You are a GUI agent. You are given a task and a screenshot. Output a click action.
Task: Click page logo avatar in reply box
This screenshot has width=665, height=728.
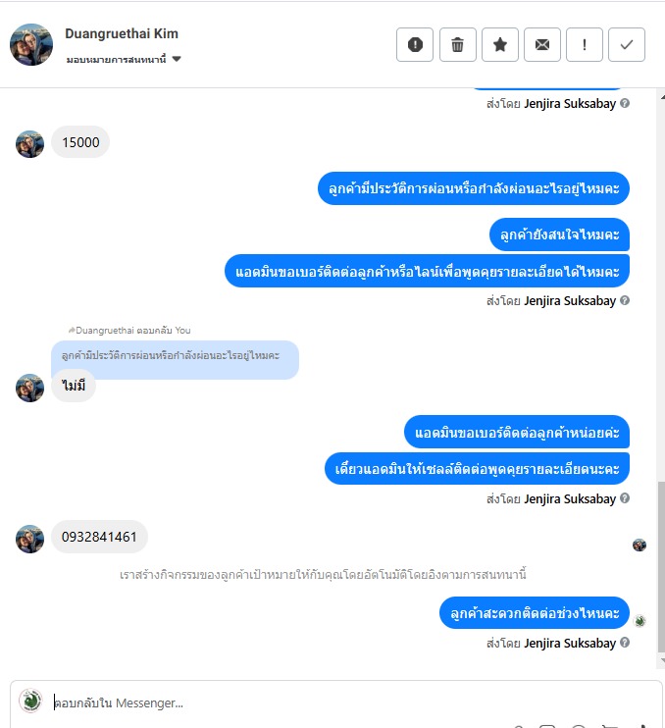(x=30, y=701)
